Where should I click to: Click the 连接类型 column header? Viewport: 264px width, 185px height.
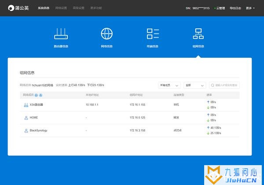[179, 95]
